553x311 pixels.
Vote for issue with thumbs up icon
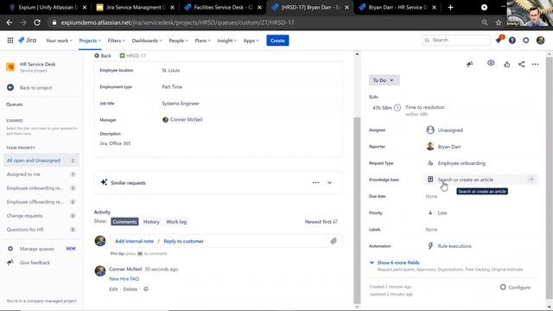[507, 64]
